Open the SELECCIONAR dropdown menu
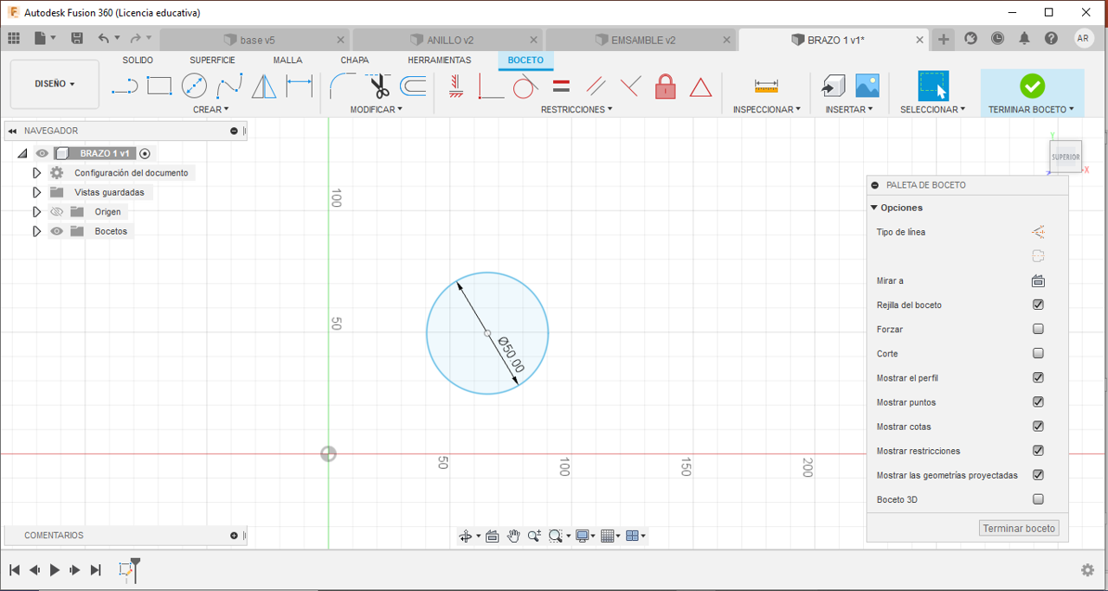Image resolution: width=1108 pixels, height=591 pixels. (932, 109)
